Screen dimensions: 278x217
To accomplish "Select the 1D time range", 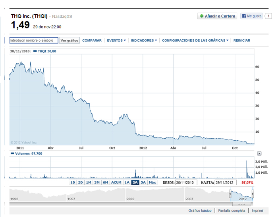I will point(73,182).
